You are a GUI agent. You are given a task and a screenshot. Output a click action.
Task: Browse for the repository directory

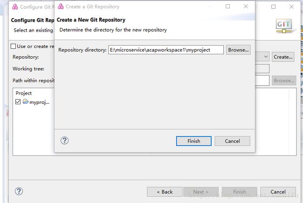pos(238,50)
